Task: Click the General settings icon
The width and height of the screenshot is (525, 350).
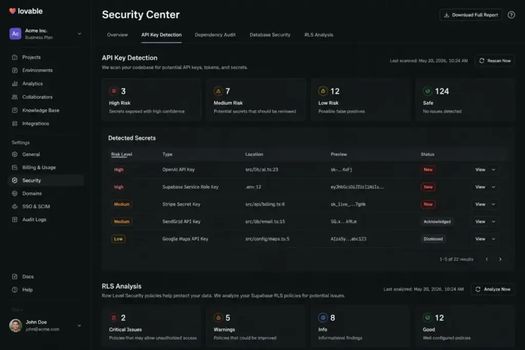Action: [15, 154]
